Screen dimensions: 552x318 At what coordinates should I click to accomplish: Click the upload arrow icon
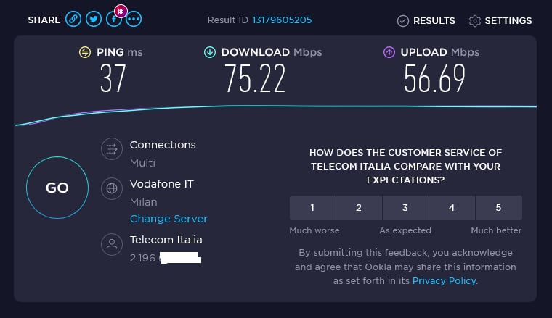pyautogui.click(x=388, y=52)
